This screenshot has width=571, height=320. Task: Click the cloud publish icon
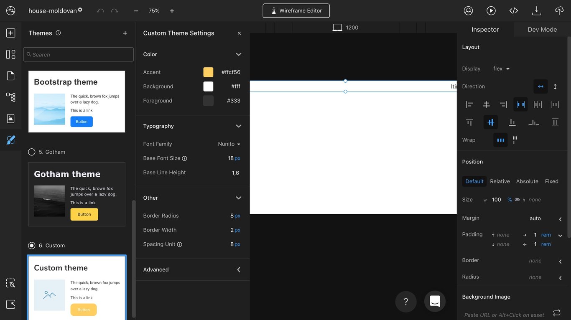pos(559,11)
